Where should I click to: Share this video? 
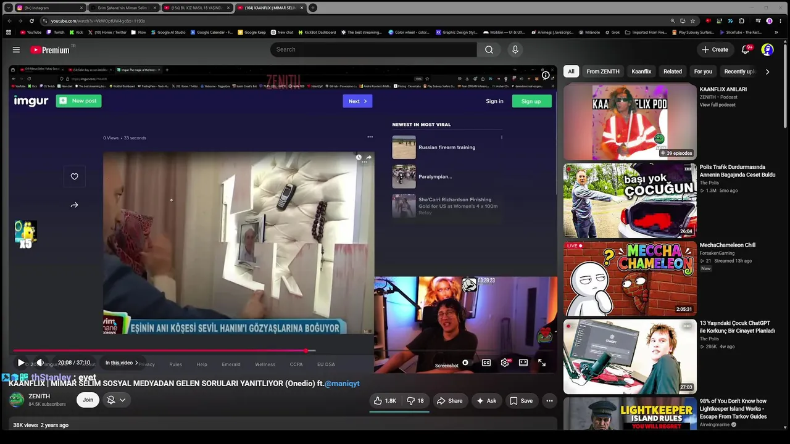(449, 401)
